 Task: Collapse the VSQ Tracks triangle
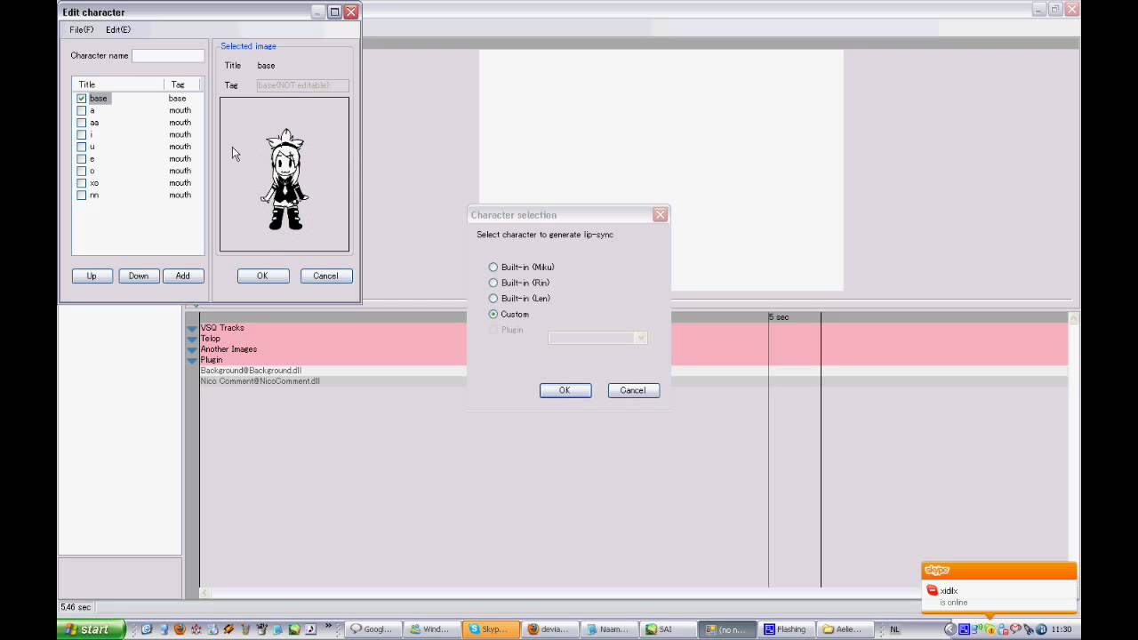192,328
